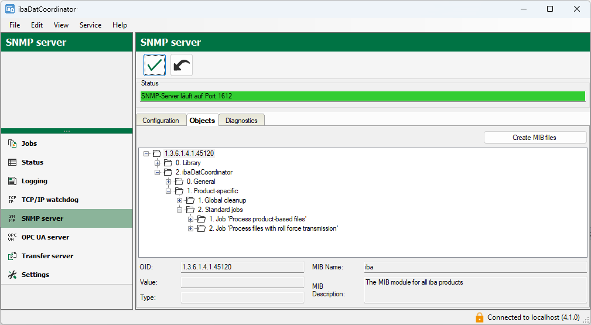Screen dimensions: 591x325
Task: Click folder icon of roll force transmission job
Action: pyautogui.click(x=201, y=228)
